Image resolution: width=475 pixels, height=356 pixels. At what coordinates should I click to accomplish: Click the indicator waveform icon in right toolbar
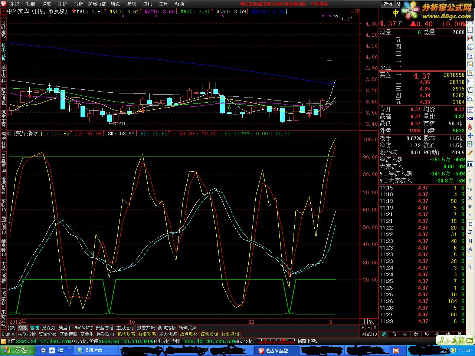pyautogui.click(x=470, y=110)
